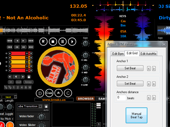Image resolution: width=170 pixels, height=127 pixels.
Task: Open the test effect dropdown arrow
Action: 16,97
